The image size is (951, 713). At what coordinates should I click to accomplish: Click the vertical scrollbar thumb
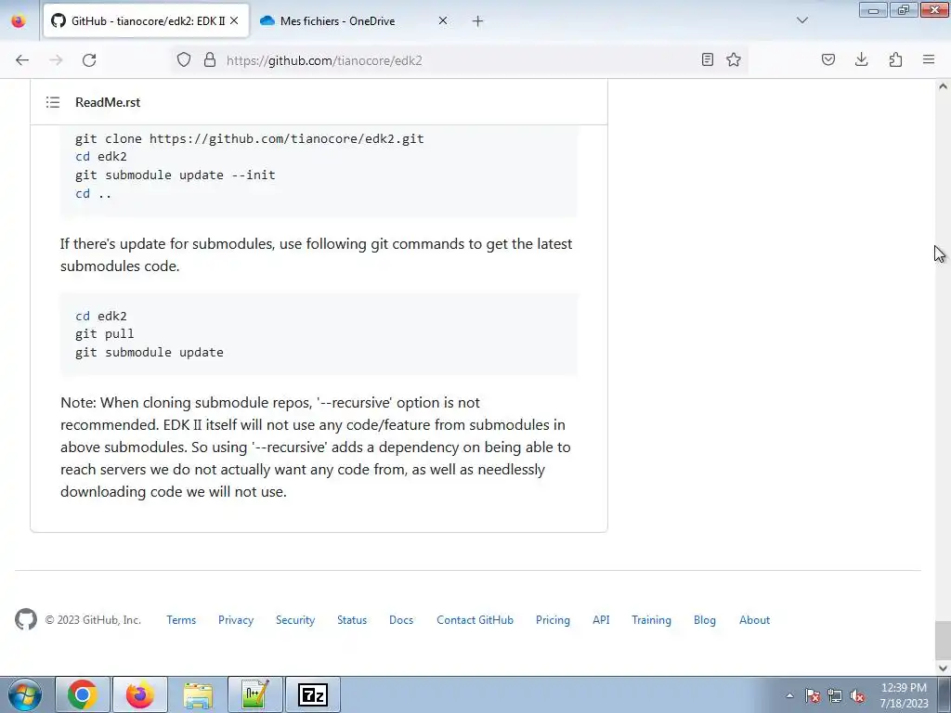943,639
